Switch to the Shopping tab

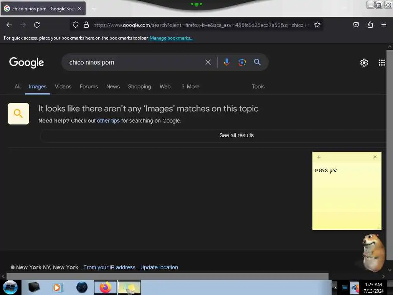[x=139, y=86]
